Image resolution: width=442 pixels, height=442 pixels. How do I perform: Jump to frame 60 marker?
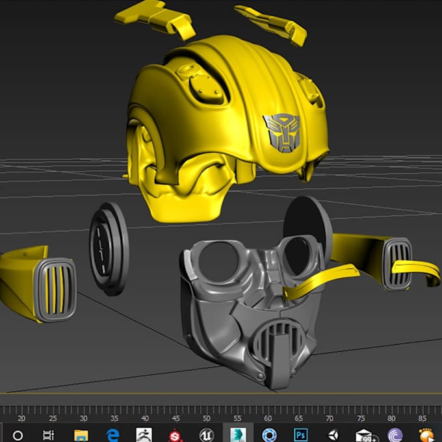click(268, 419)
